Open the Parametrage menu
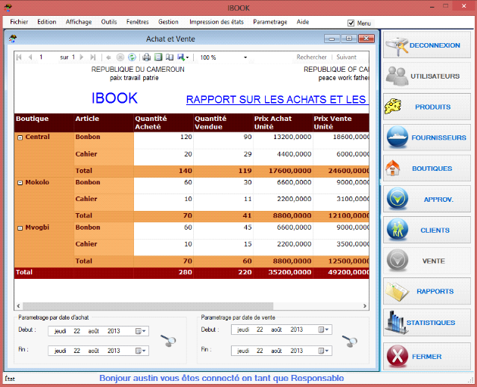Viewport: 477px width, 387px height. (270, 23)
